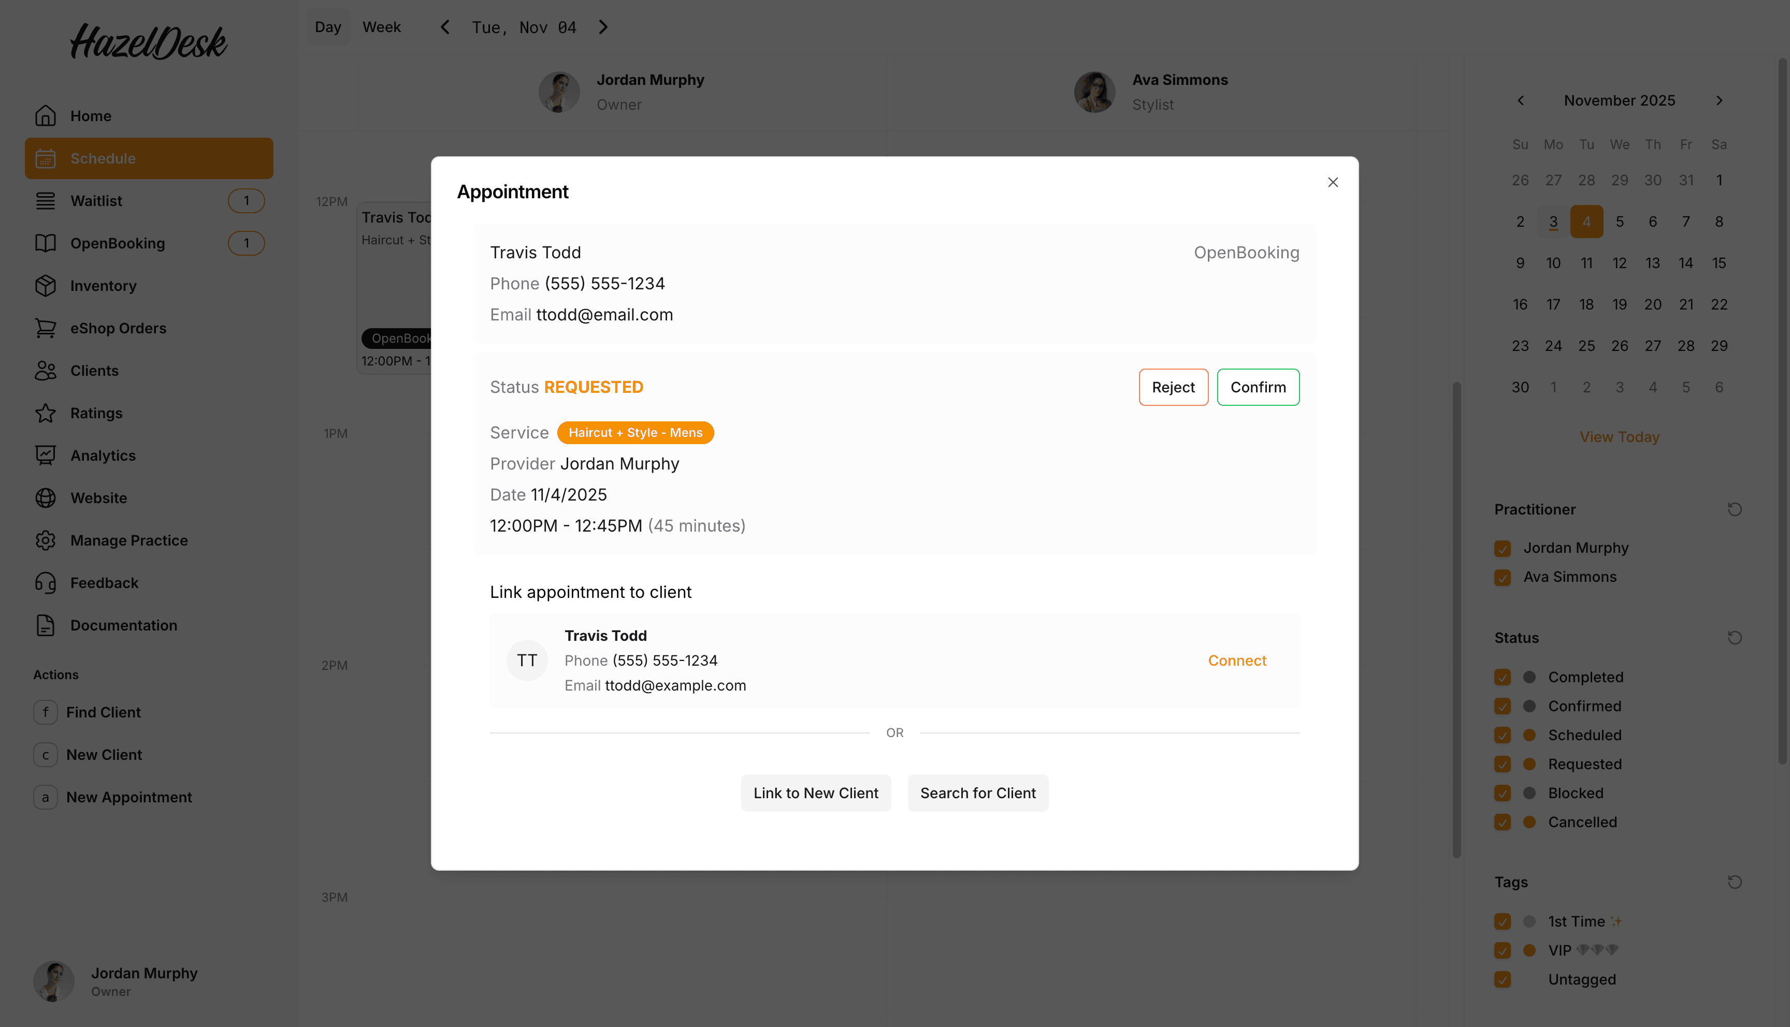Switch to the Week view
The height and width of the screenshot is (1027, 1790).
click(381, 27)
